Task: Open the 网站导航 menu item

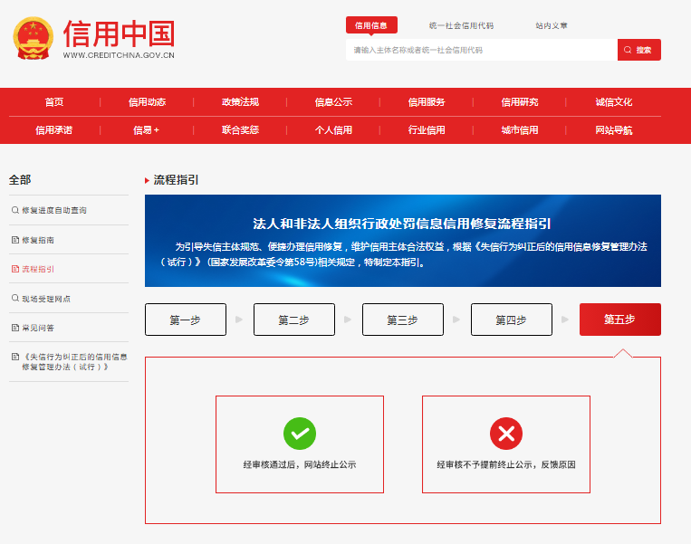Action: coord(613,130)
